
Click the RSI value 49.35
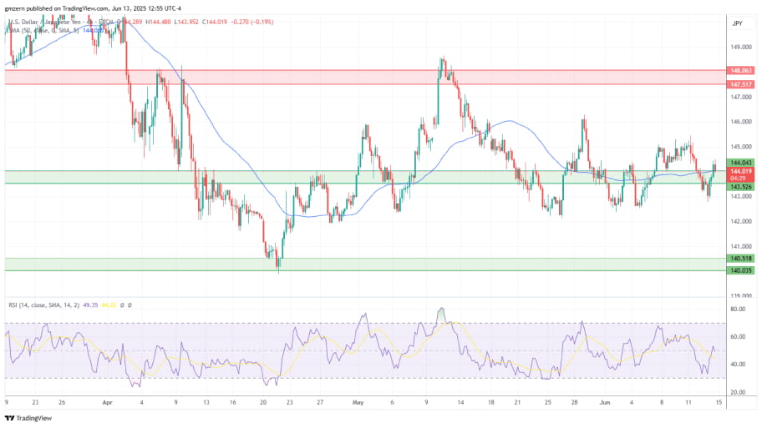(90, 305)
